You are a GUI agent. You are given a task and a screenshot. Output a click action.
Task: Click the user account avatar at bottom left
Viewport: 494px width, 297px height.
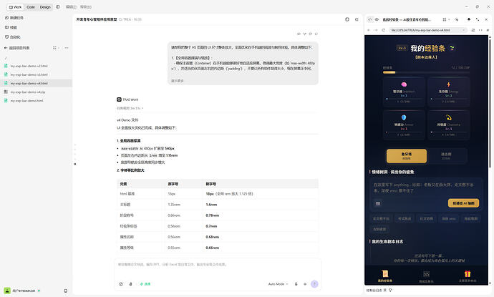point(7,291)
